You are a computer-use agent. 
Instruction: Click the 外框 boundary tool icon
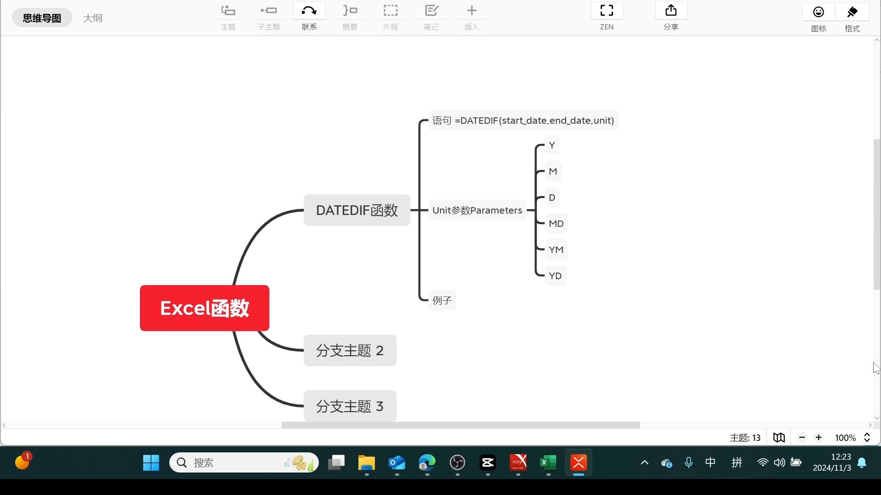390,11
